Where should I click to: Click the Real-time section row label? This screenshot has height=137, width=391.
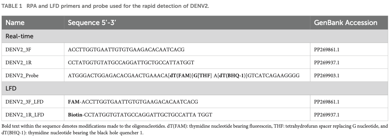click(19, 36)
